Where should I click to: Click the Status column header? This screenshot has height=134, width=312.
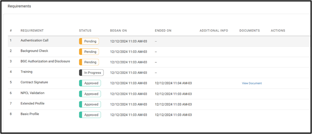pyautogui.click(x=85, y=31)
